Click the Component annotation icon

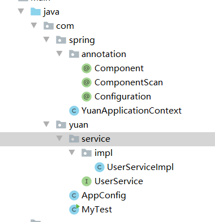coord(87,68)
